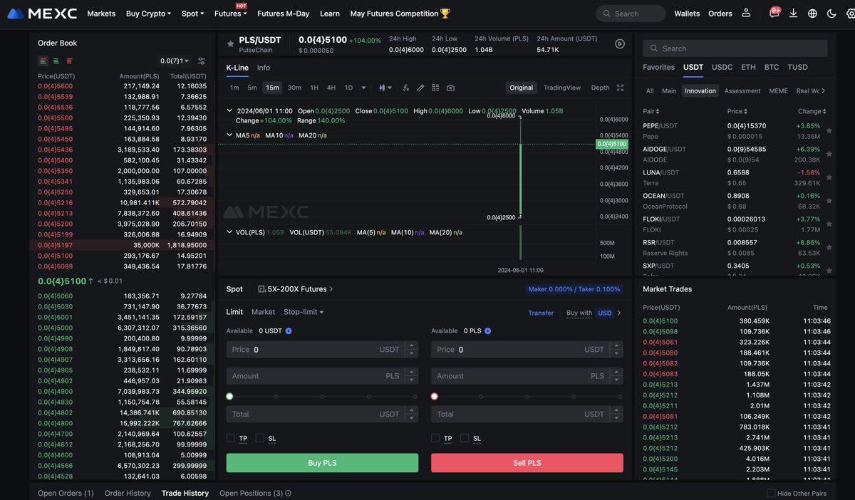855x500 pixels.
Task: Open the Order History tab
Action: coord(128,493)
